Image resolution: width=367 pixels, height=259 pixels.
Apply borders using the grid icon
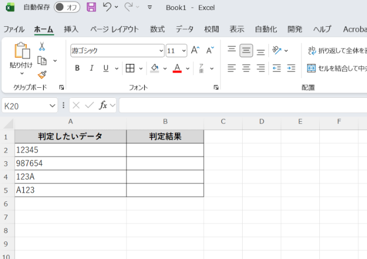(x=130, y=68)
